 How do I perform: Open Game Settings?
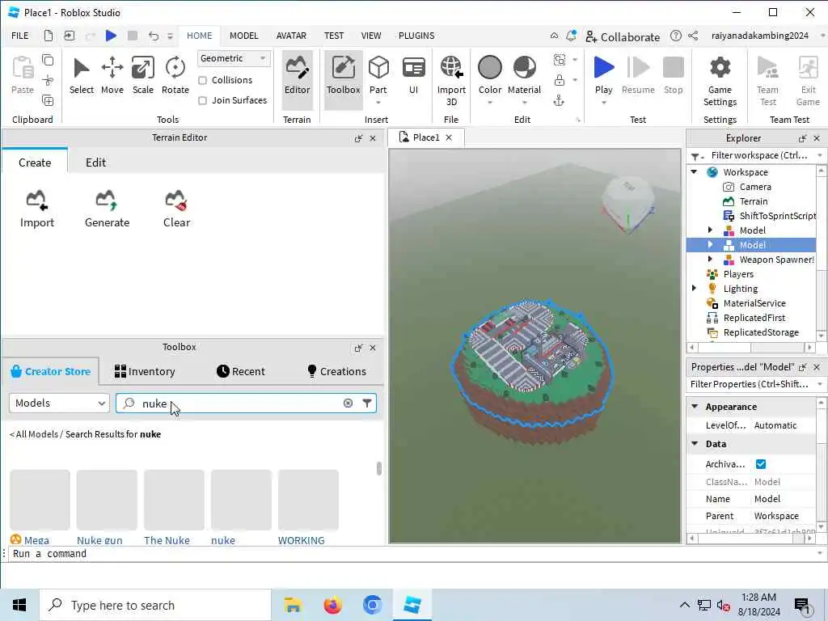[x=720, y=81]
